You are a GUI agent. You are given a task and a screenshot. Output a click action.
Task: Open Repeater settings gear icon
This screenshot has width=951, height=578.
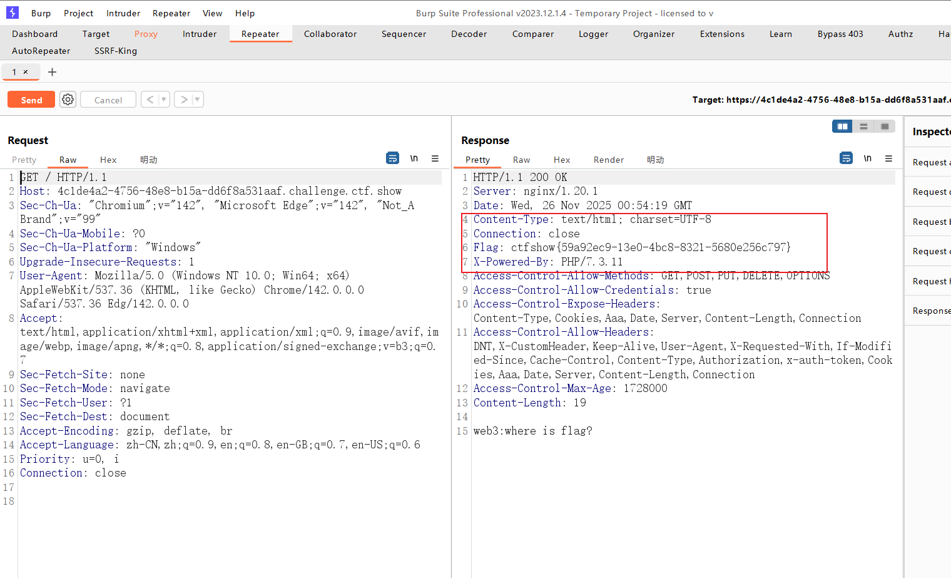coord(68,100)
